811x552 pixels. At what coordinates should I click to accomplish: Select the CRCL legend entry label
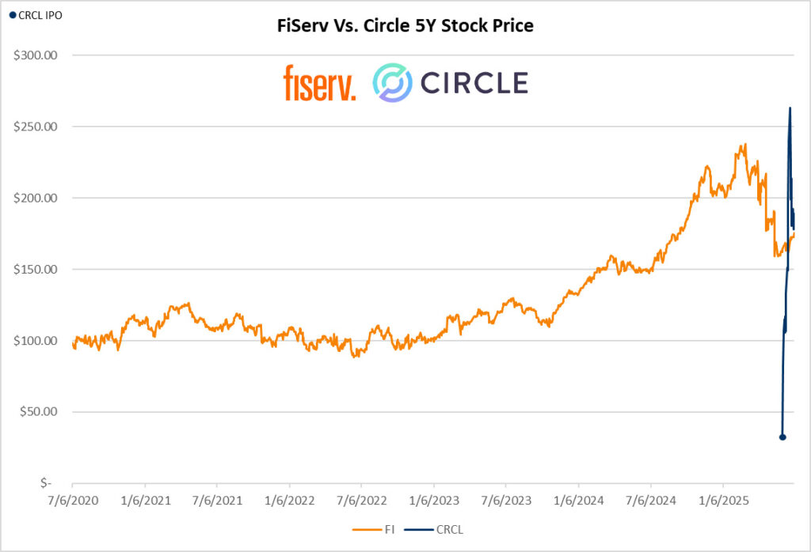tap(450, 530)
